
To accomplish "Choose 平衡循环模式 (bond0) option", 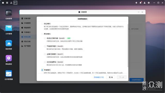I will click(45, 46).
